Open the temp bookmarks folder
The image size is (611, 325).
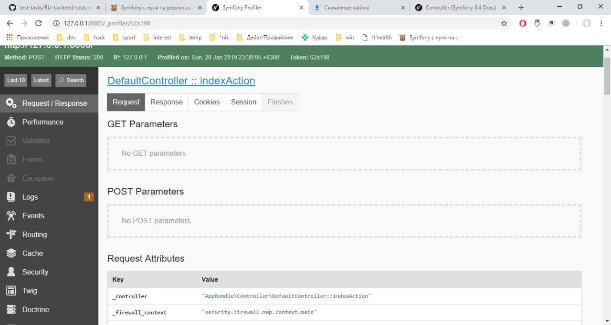[190, 37]
